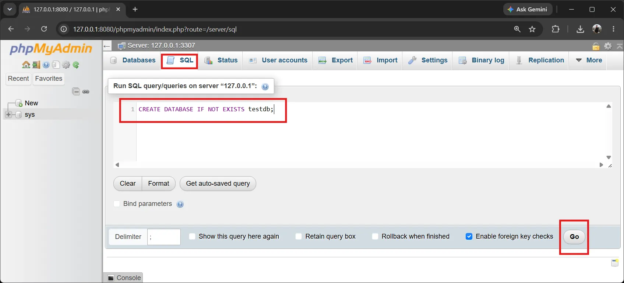Open the Databases tab
This screenshot has height=283, width=624.
pyautogui.click(x=133, y=60)
